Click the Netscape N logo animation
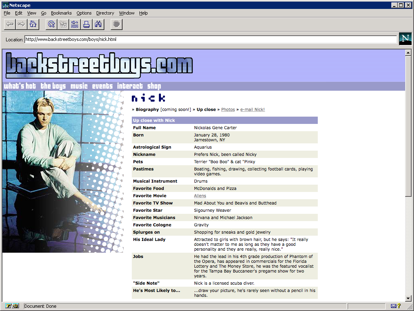The image size is (414, 311). [x=405, y=39]
